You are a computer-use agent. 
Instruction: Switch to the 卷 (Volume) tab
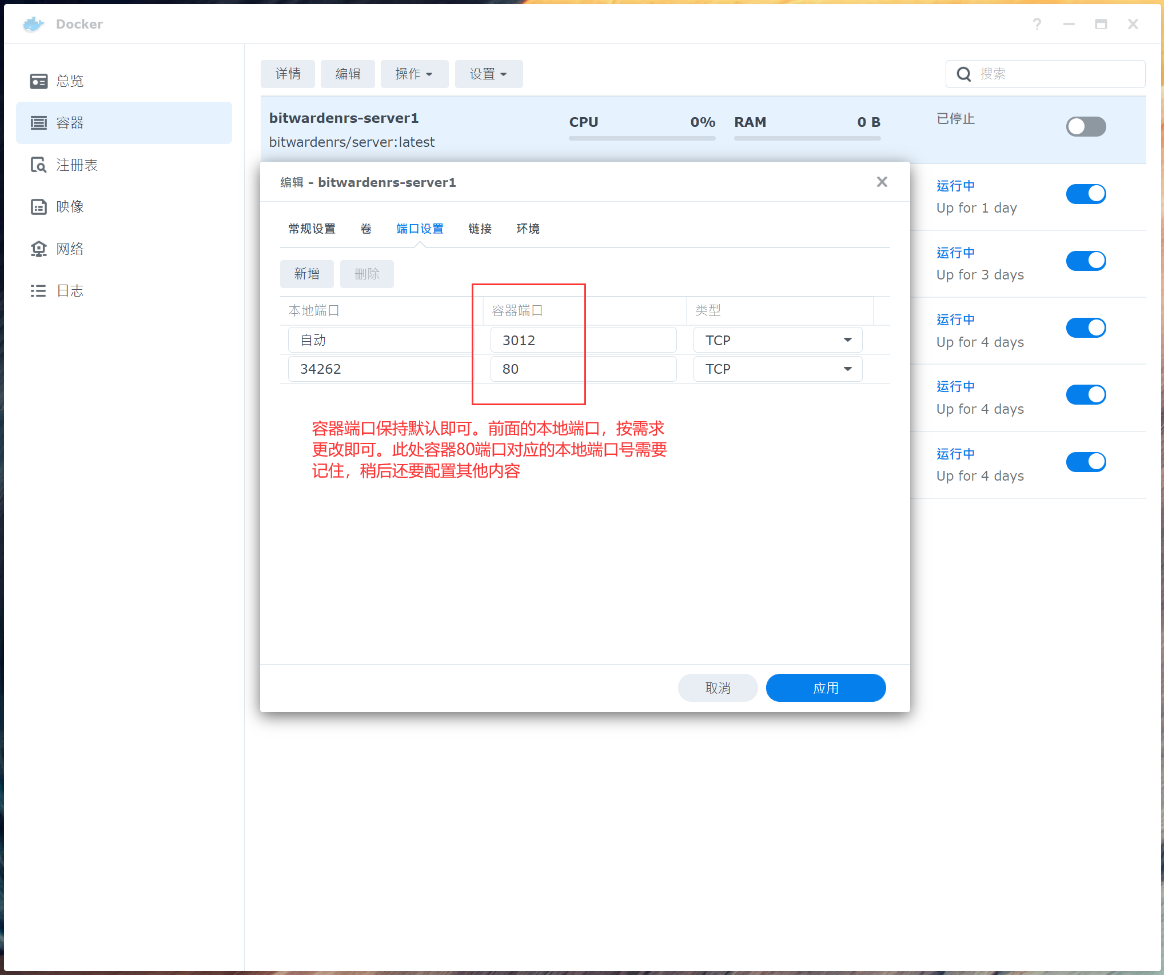[366, 229]
